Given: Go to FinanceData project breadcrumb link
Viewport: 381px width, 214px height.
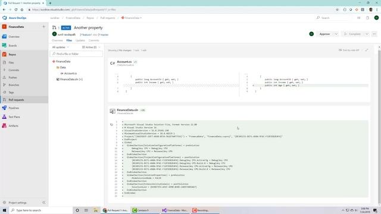Looking at the screenshot, I should pos(73,18).
